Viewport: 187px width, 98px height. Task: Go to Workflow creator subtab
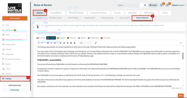point(55,18)
